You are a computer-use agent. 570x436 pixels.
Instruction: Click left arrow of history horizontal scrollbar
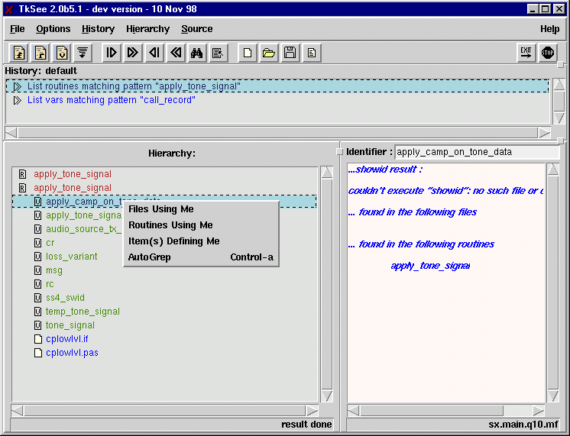click(11, 133)
